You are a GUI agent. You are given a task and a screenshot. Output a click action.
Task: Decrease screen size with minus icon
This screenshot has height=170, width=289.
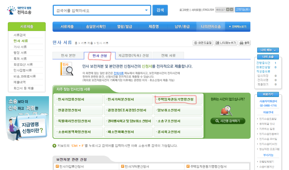(x=232, y=10)
